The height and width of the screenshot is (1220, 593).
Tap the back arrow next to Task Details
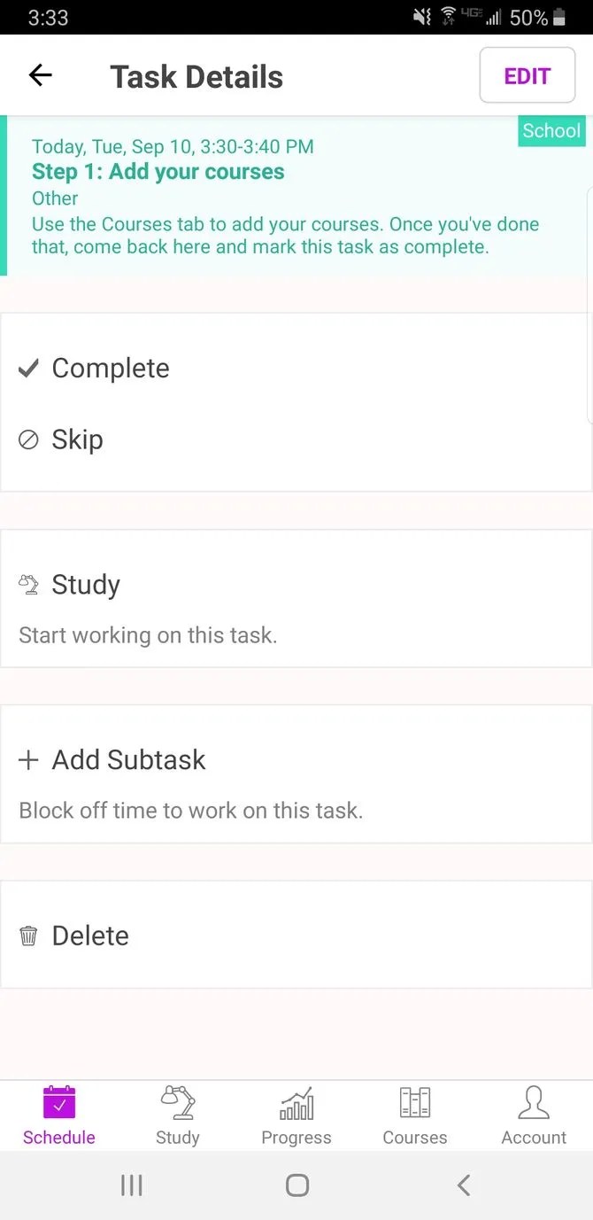click(40, 74)
